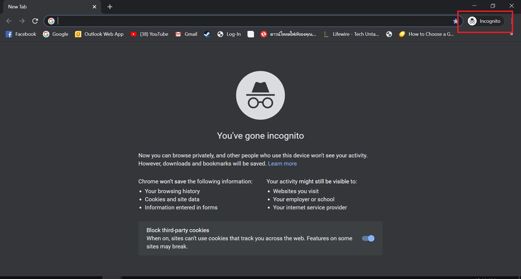Image resolution: width=521 pixels, height=279 pixels.
Task: Close the New Tab tab
Action: [x=94, y=7]
